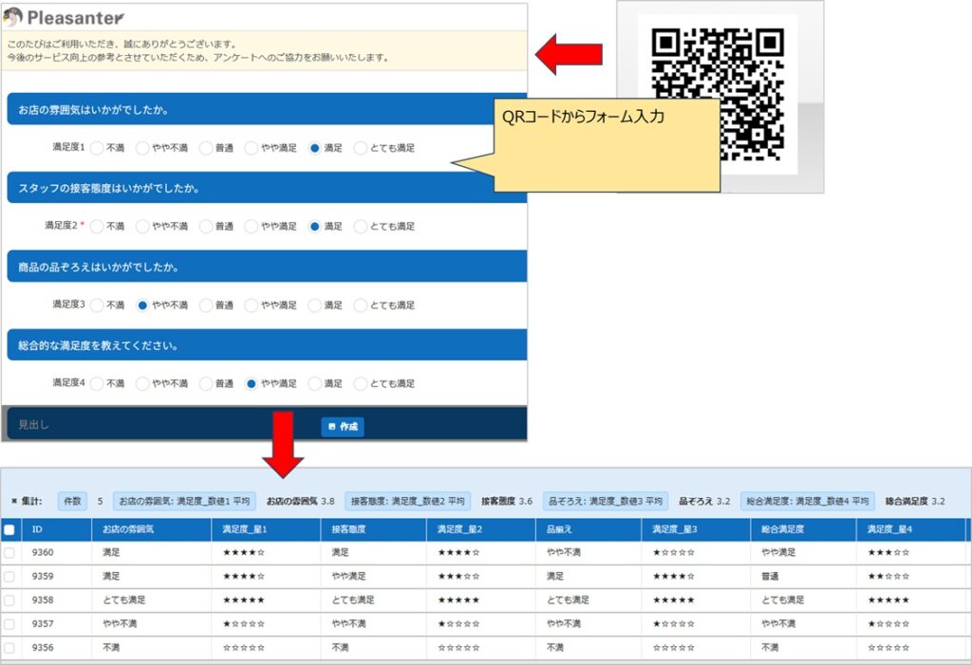The image size is (972, 665).
Task: Click the 件数 aggregate chip
Action: point(73,501)
